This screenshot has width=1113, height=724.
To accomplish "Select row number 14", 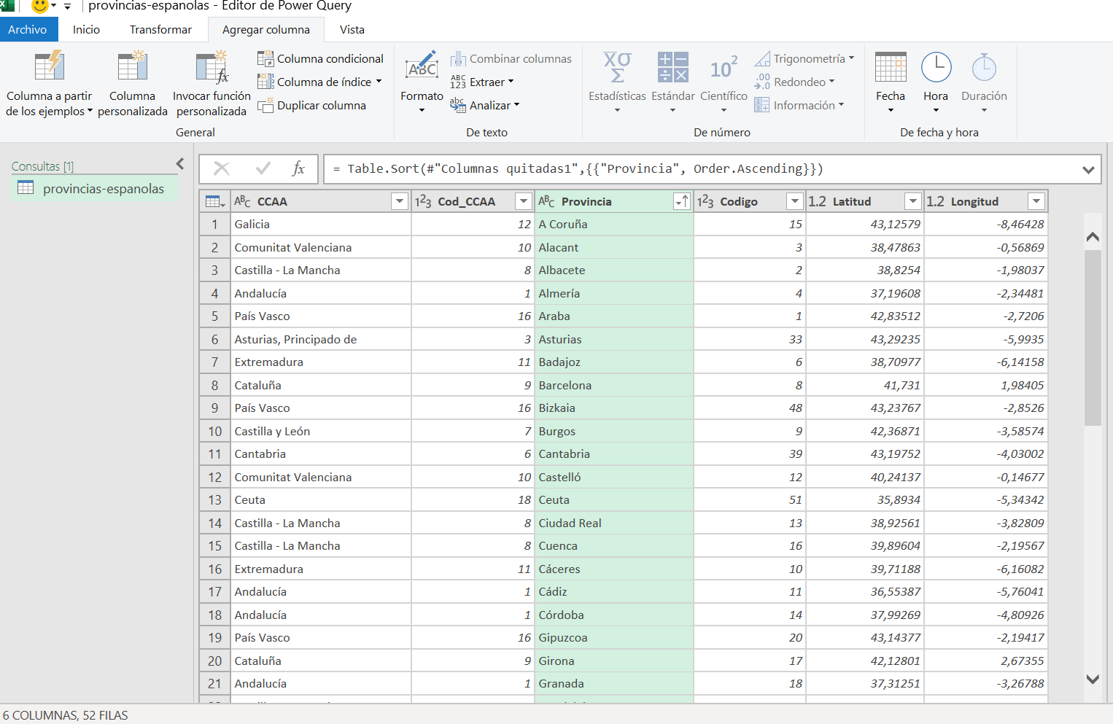I will point(214,523).
